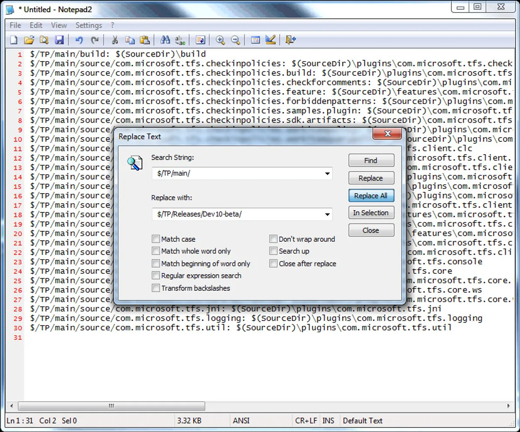
Task: Paste from clipboard toolbar icon
Action: pyautogui.click(x=145, y=40)
